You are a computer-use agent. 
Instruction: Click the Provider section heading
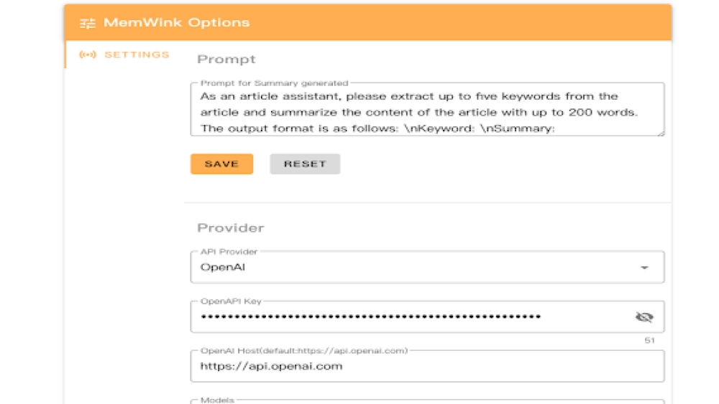(231, 228)
